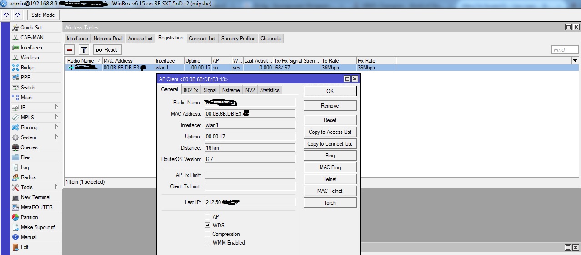Expand the IP submenu
The width and height of the screenshot is (581, 255).
(x=56, y=108)
